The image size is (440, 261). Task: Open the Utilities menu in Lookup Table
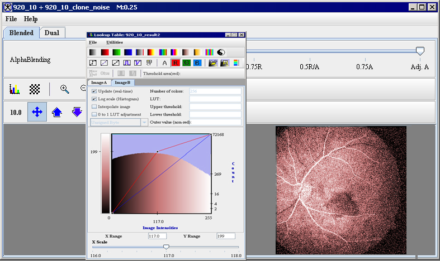point(115,42)
